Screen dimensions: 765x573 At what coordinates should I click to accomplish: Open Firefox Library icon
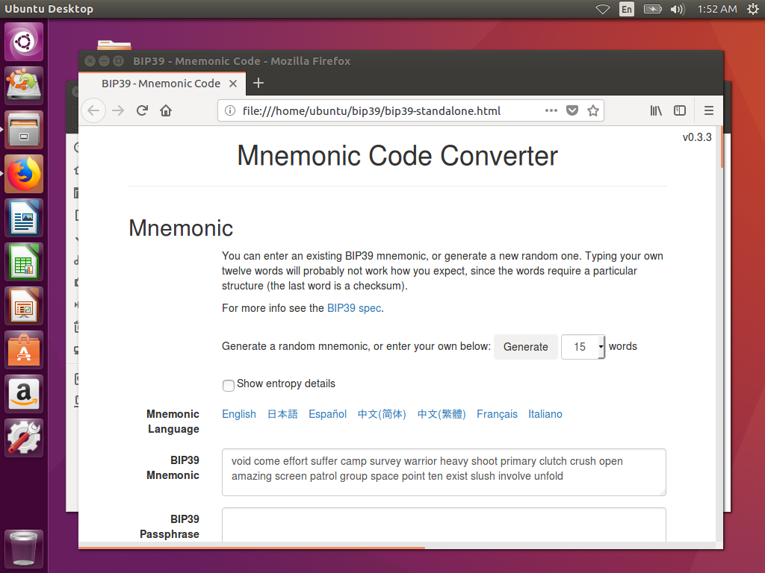pyautogui.click(x=656, y=110)
